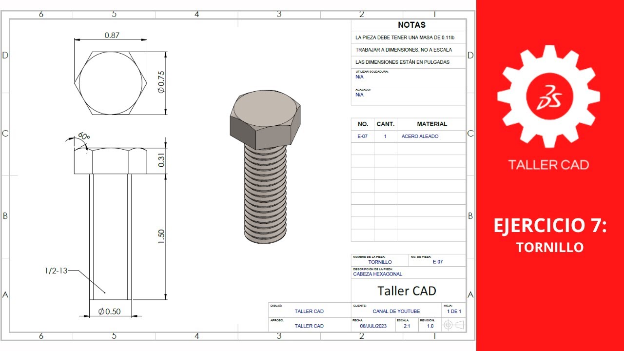
Task: Click the 1.0 revision value
Action: pyautogui.click(x=430, y=326)
